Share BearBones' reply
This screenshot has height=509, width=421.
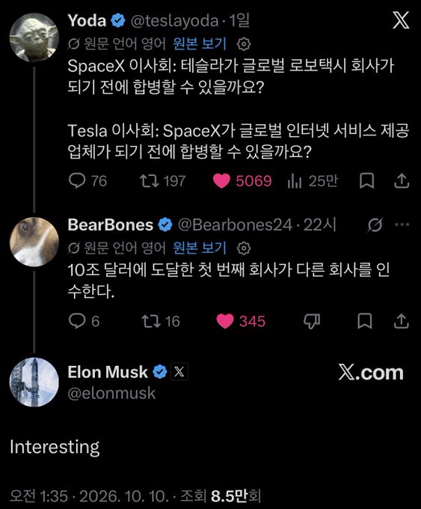click(402, 321)
